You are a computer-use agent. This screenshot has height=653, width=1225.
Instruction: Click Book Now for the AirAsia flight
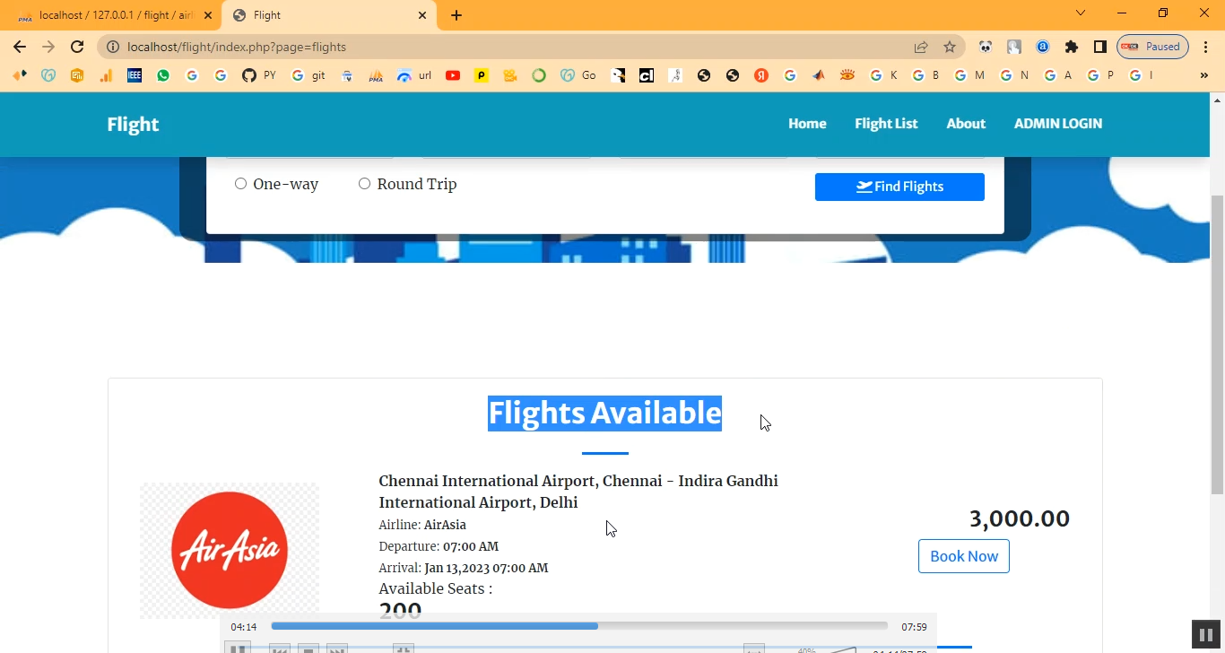[x=963, y=556]
